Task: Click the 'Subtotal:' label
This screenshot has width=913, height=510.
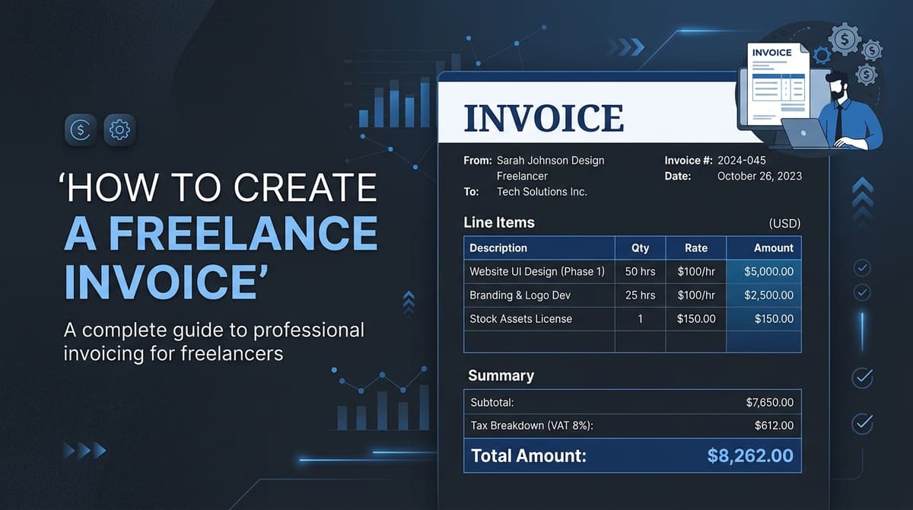Action: coord(492,402)
